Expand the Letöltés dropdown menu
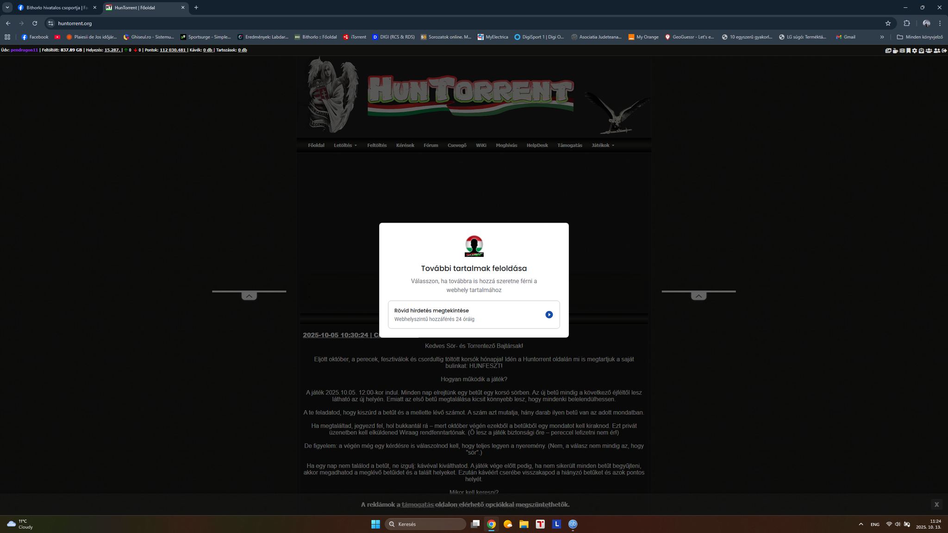This screenshot has width=948, height=533. coord(345,145)
